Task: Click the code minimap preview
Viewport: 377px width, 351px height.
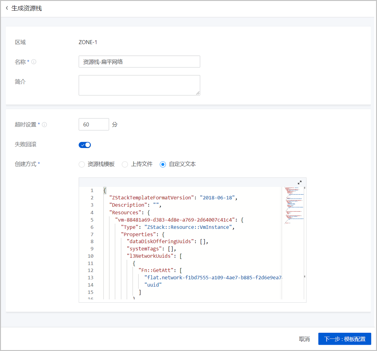Action: pyautogui.click(x=292, y=206)
